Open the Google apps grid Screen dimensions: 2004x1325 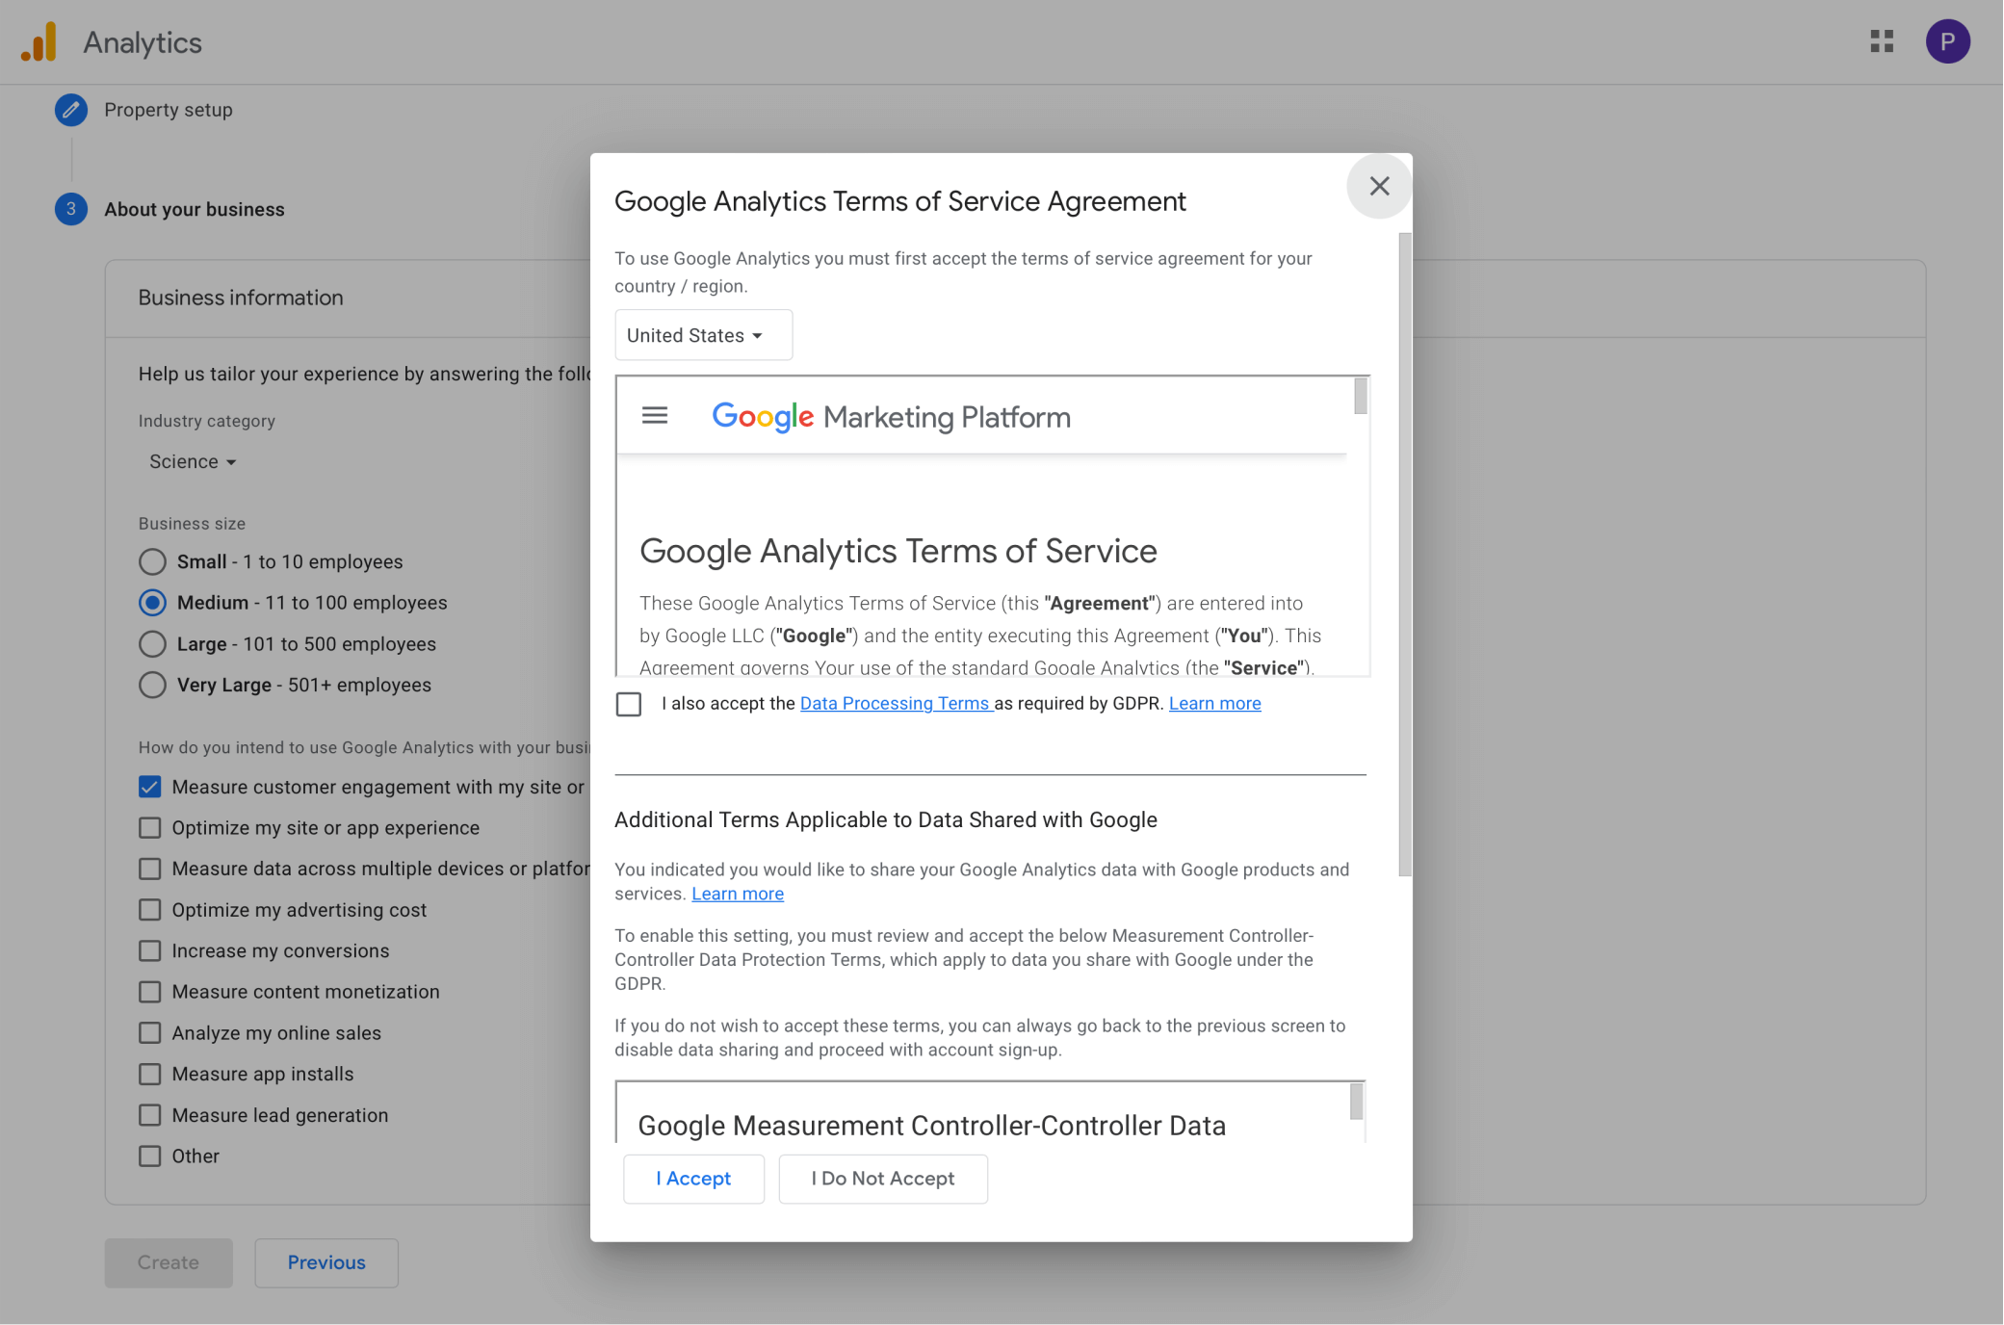(x=1882, y=41)
